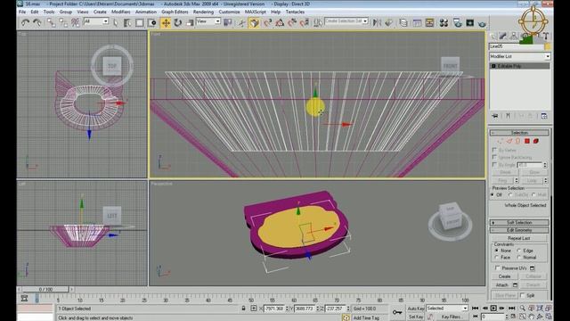Click the Selection Lock padlock icon
The image size is (570, 321).
click(x=243, y=309)
